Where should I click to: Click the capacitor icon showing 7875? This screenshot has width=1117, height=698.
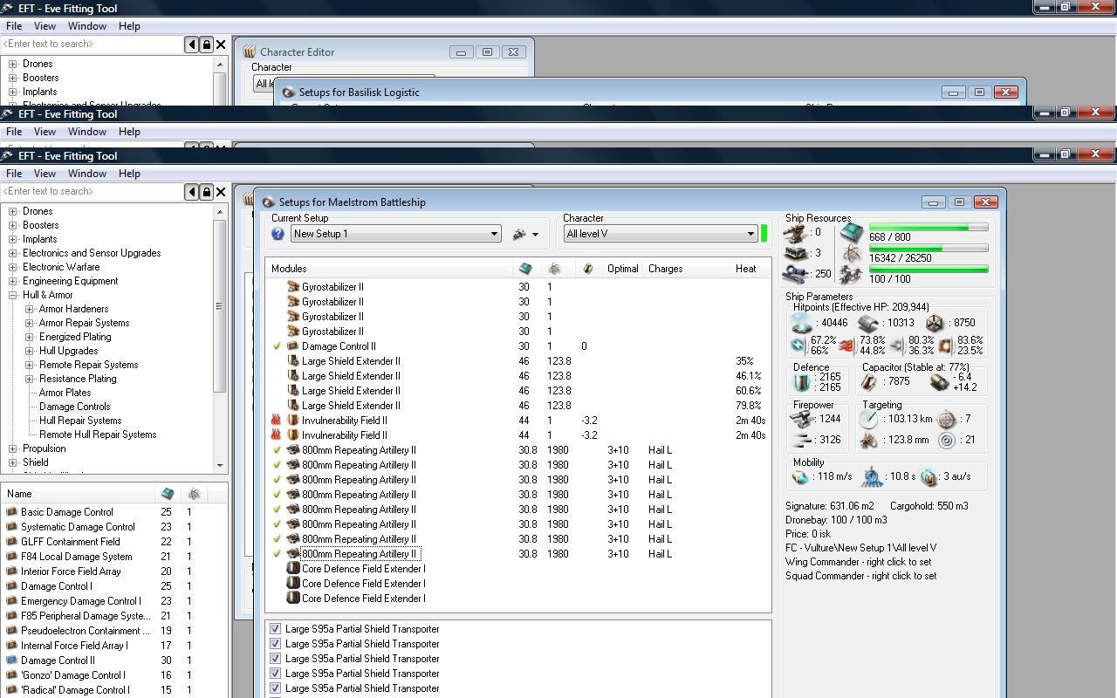869,382
